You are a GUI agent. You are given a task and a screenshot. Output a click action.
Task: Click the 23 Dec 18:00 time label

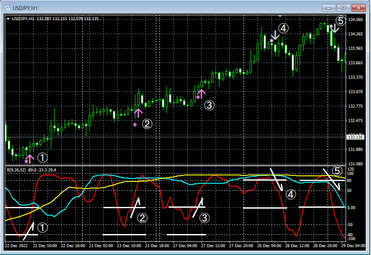[157, 246]
